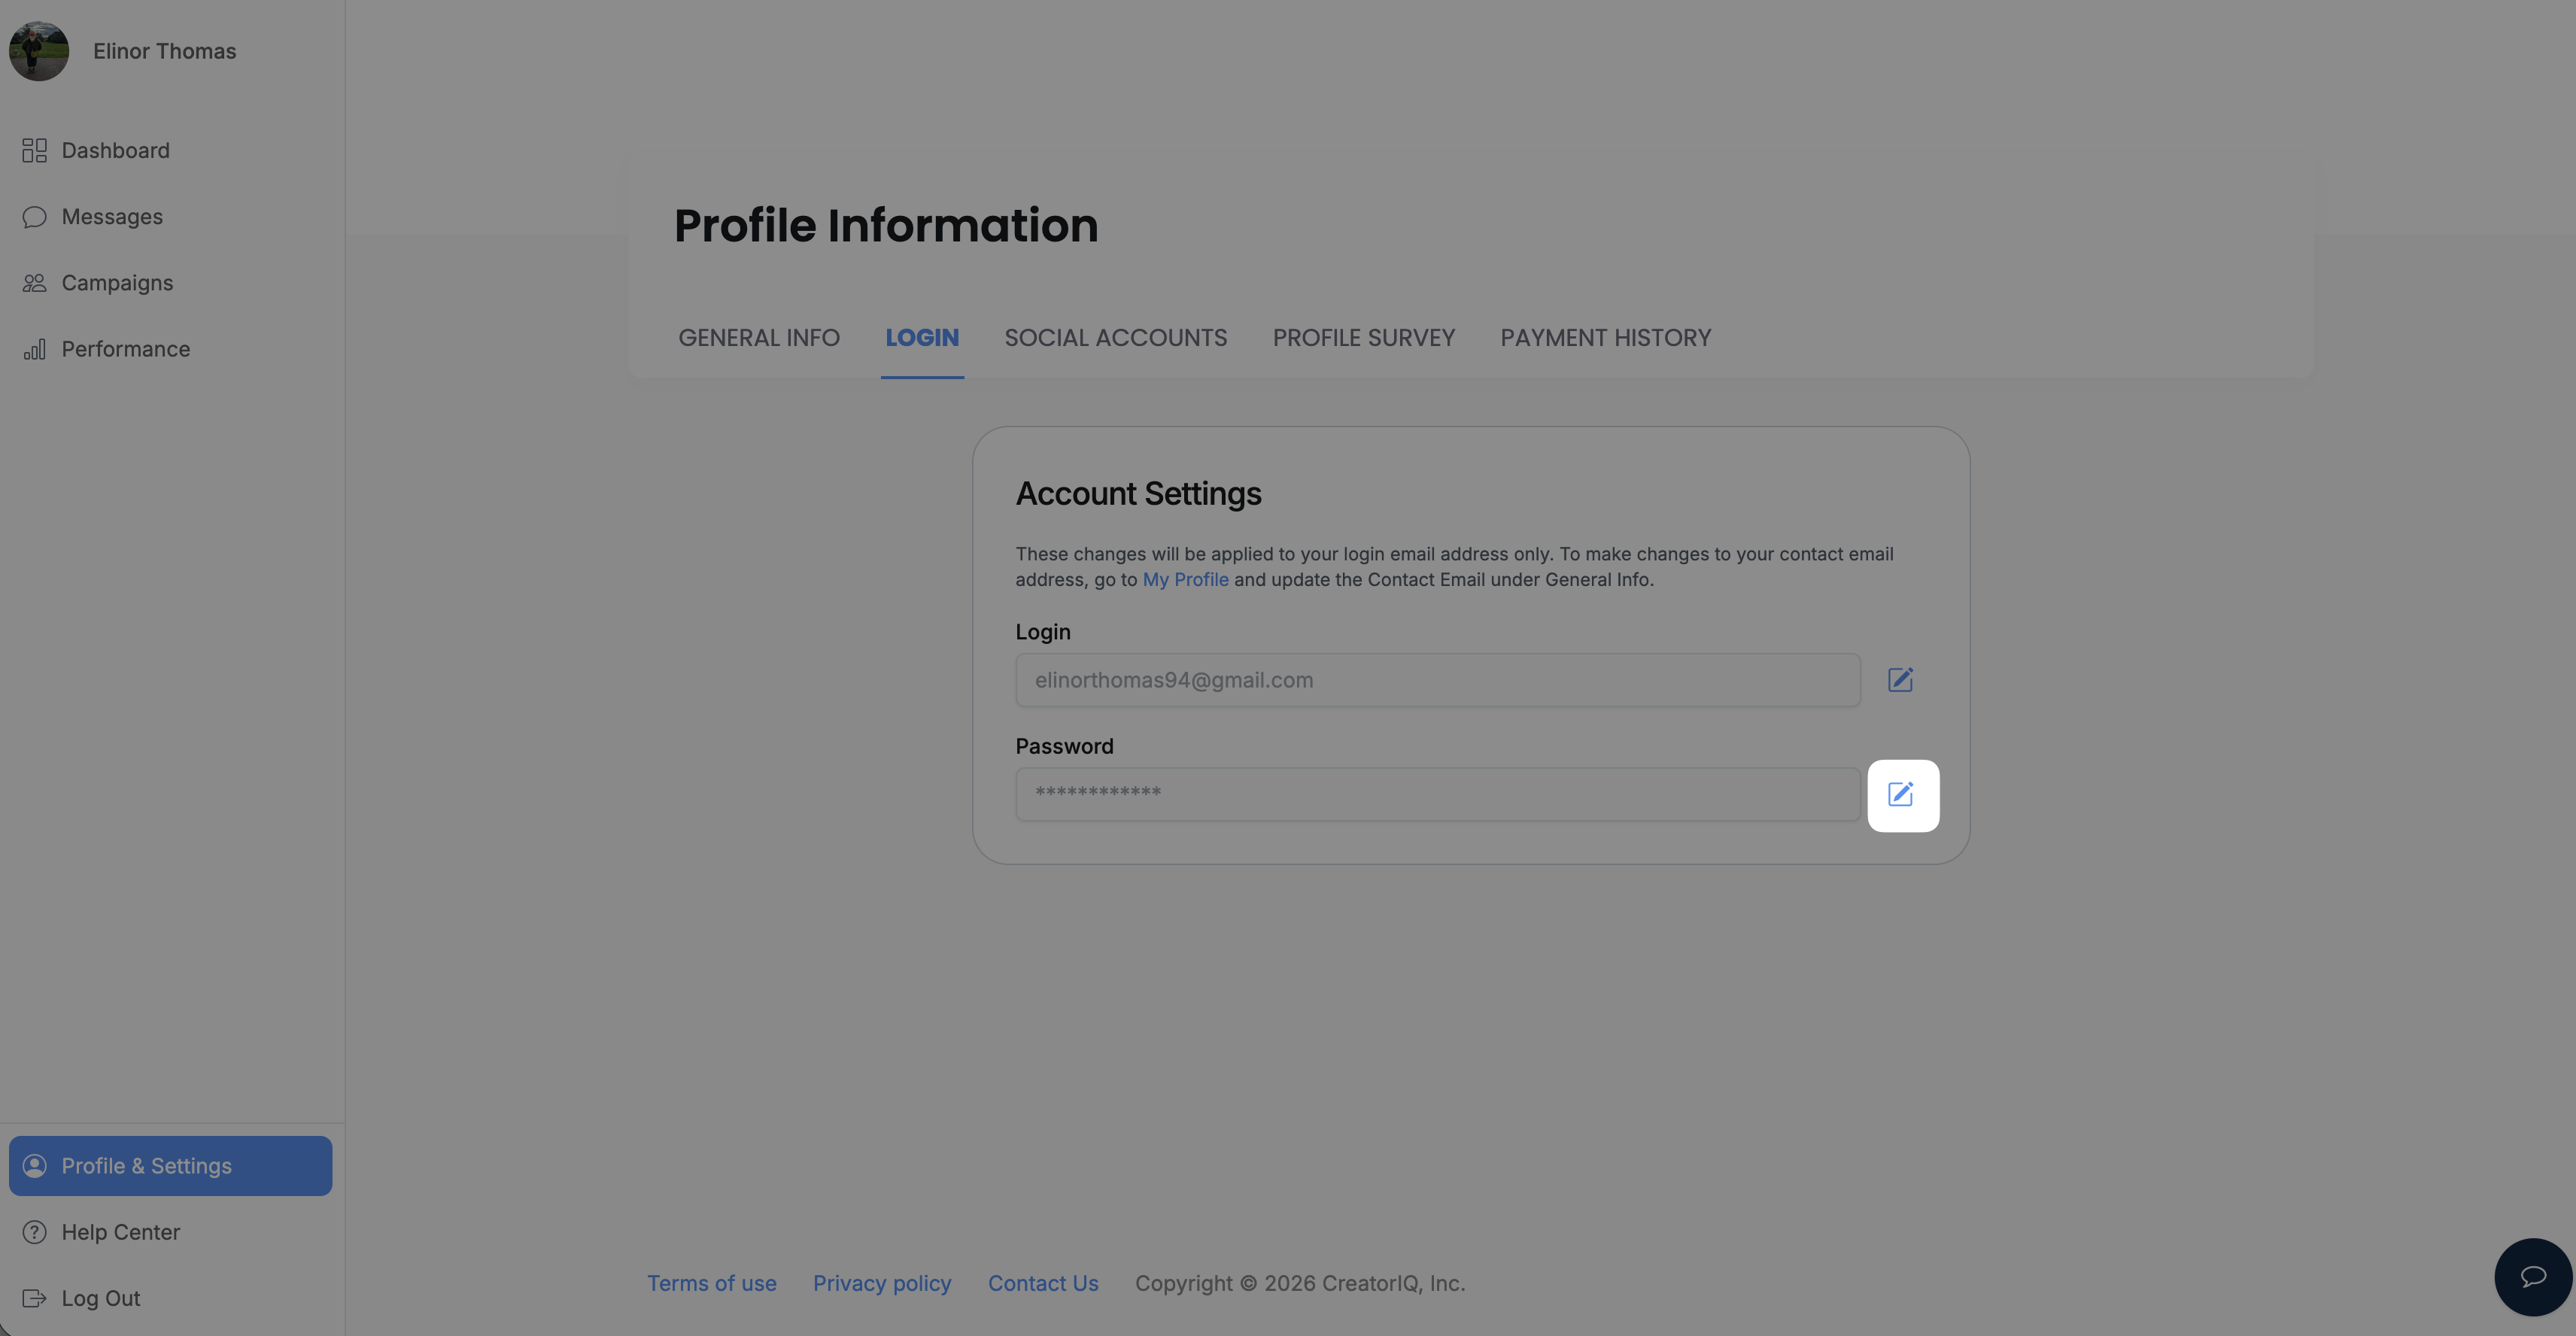Open the chat bubble widget icon
The width and height of the screenshot is (2576, 1336).
click(2532, 1277)
